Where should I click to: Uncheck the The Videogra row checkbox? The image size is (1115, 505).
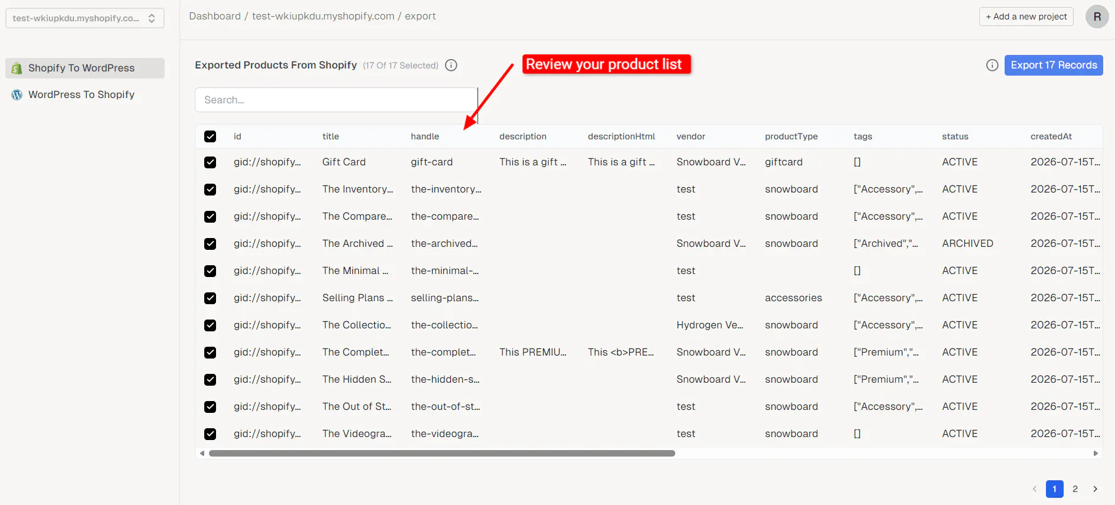point(210,434)
